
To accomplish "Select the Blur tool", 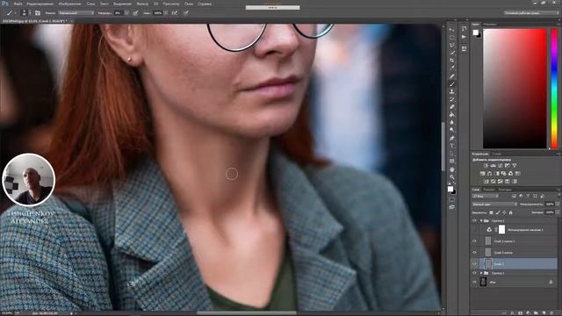I will click(x=452, y=123).
